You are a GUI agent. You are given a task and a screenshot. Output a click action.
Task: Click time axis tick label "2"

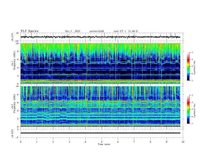(53, 142)
